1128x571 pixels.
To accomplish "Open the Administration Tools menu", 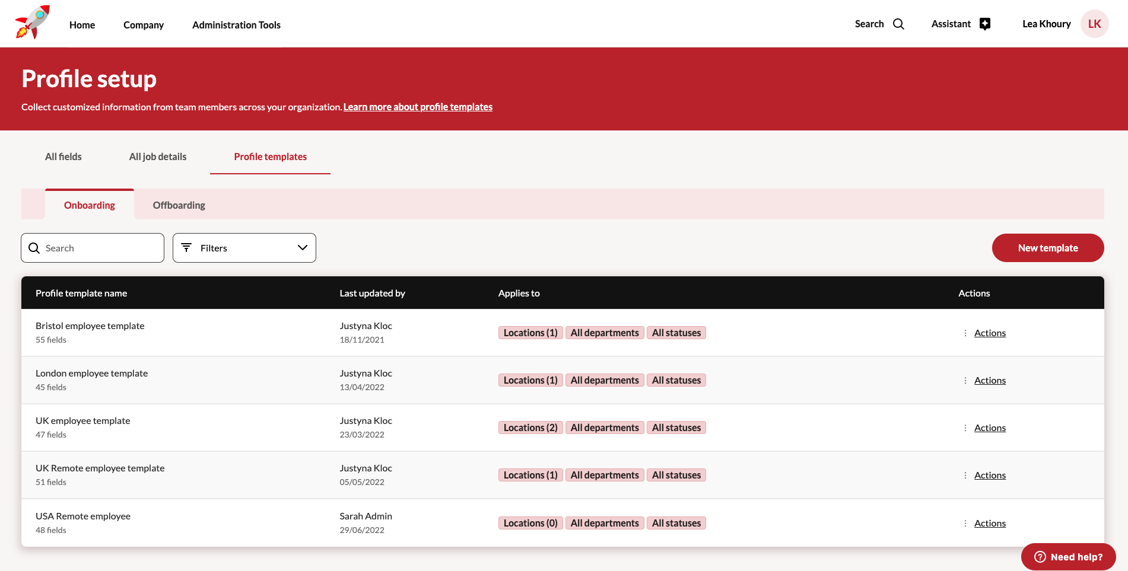I will tap(236, 25).
